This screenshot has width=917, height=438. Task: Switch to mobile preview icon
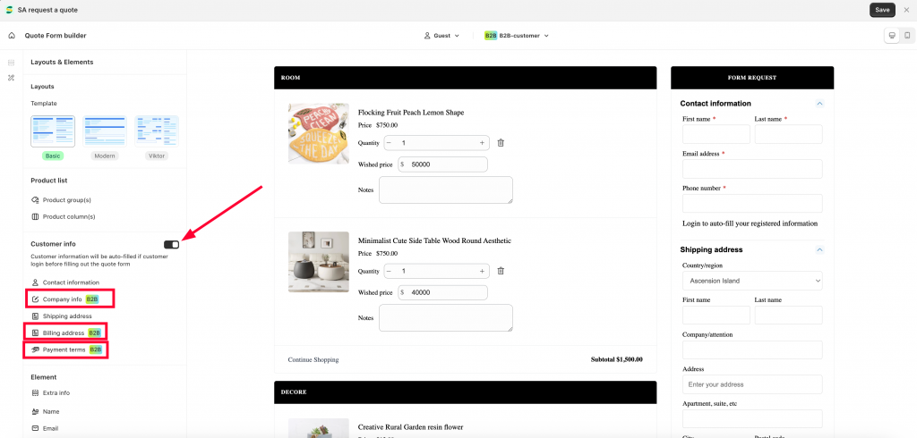(907, 36)
